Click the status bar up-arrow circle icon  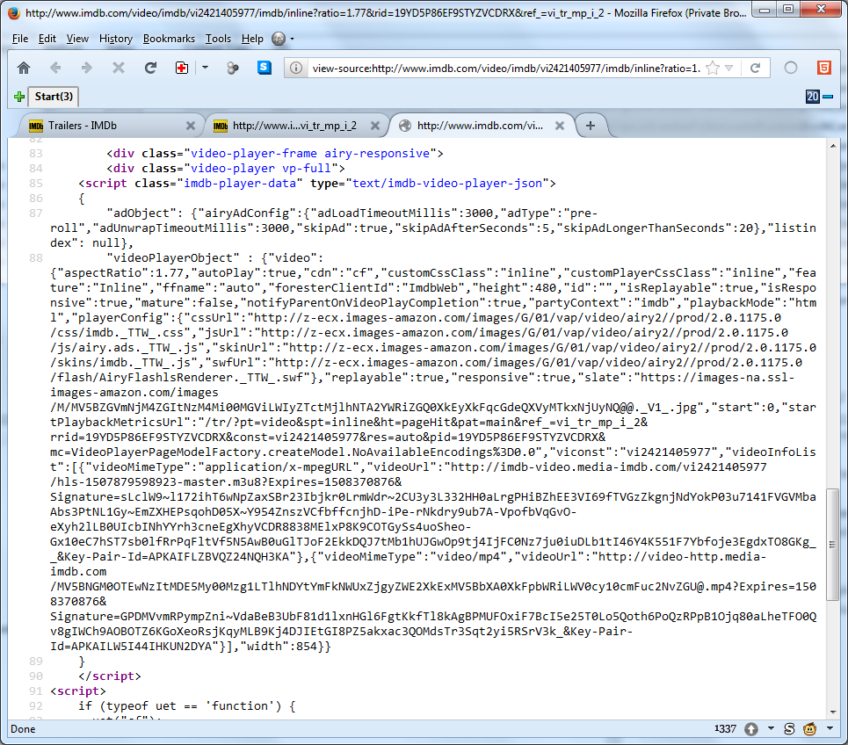click(751, 729)
